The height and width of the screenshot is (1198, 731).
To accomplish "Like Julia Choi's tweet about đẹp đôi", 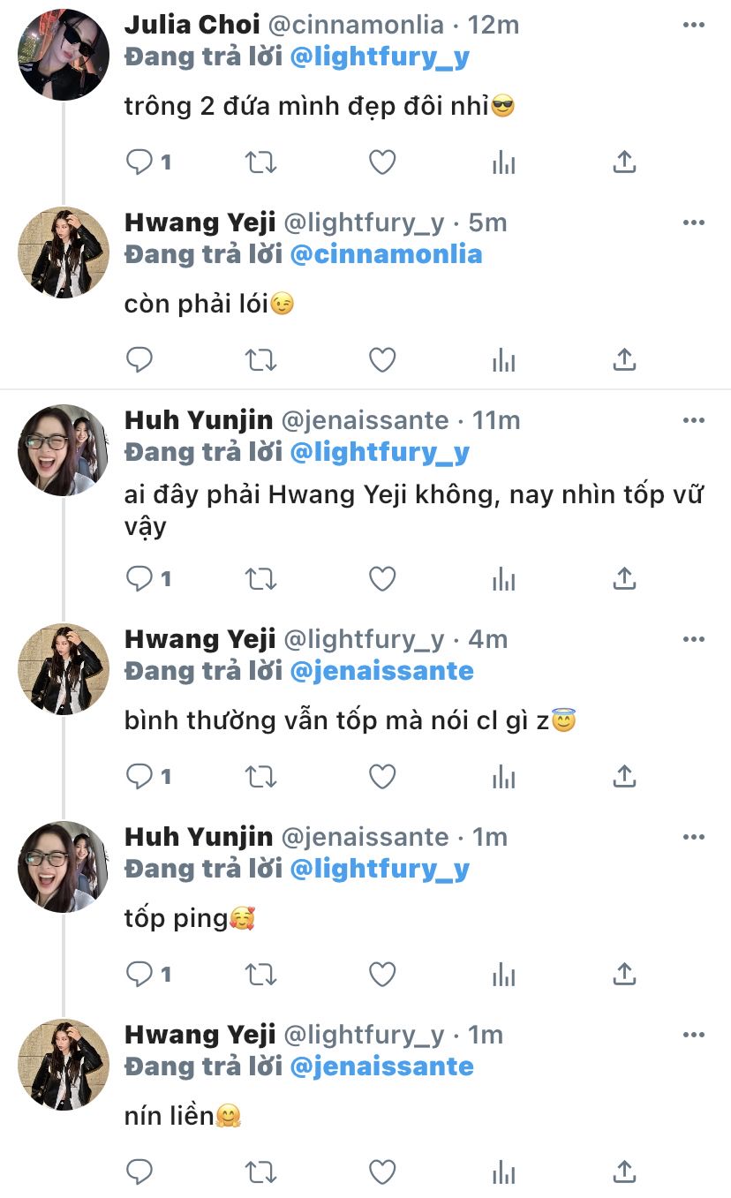I will point(381,162).
